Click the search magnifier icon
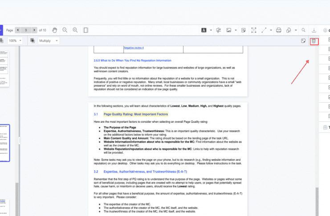The image size is (330, 216). click(x=303, y=30)
